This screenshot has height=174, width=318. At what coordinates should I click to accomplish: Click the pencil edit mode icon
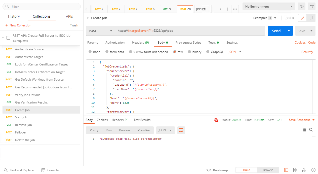[x=302, y=18]
